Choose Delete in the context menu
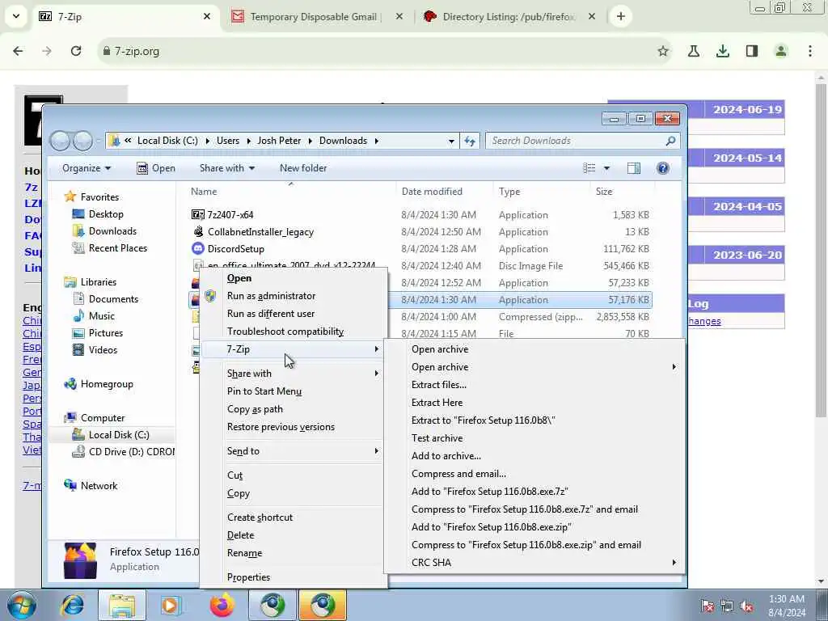 click(x=240, y=535)
